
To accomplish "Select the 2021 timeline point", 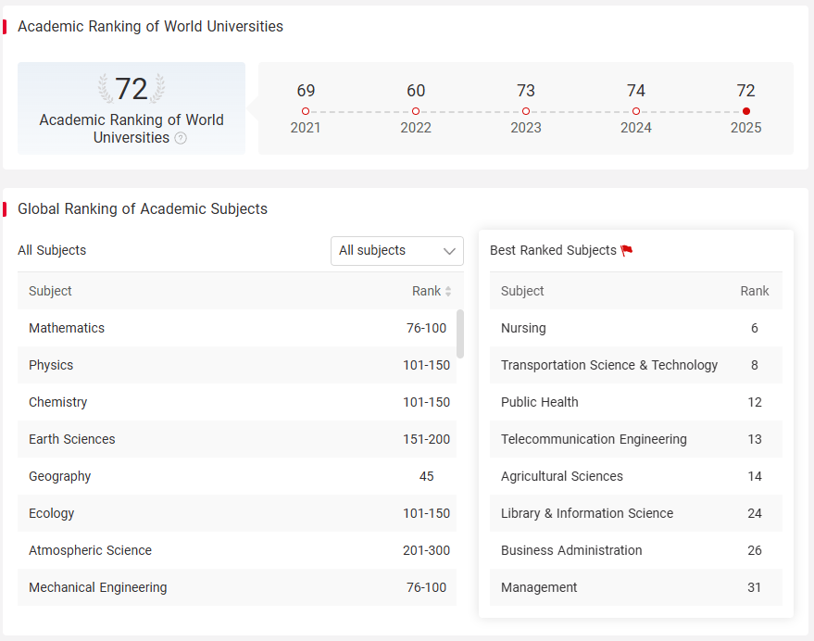I will pyautogui.click(x=306, y=111).
